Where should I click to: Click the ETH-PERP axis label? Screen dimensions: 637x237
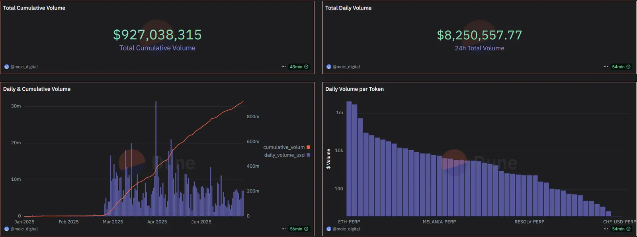point(349,222)
